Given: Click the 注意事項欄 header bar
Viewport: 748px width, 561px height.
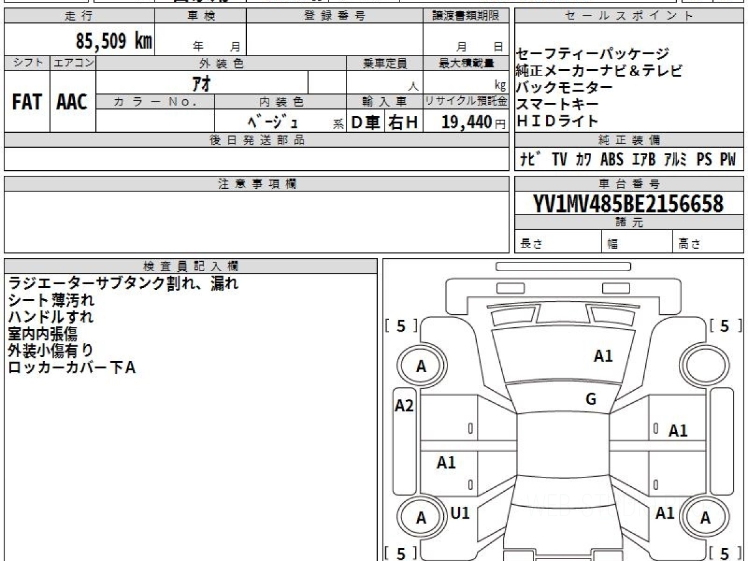Looking at the screenshot, I should pyautogui.click(x=257, y=183).
